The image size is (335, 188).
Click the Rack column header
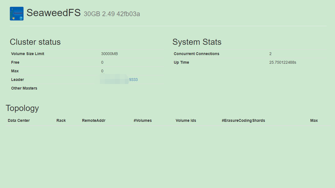pos(61,120)
